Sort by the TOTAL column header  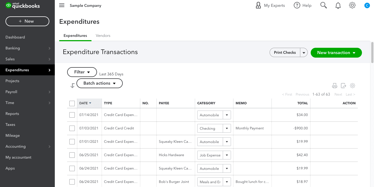pyautogui.click(x=303, y=103)
